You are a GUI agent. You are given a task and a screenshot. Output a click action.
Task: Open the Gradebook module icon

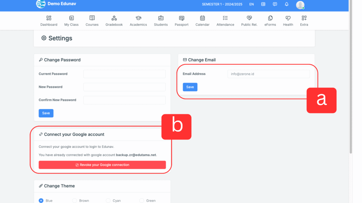[114, 18]
